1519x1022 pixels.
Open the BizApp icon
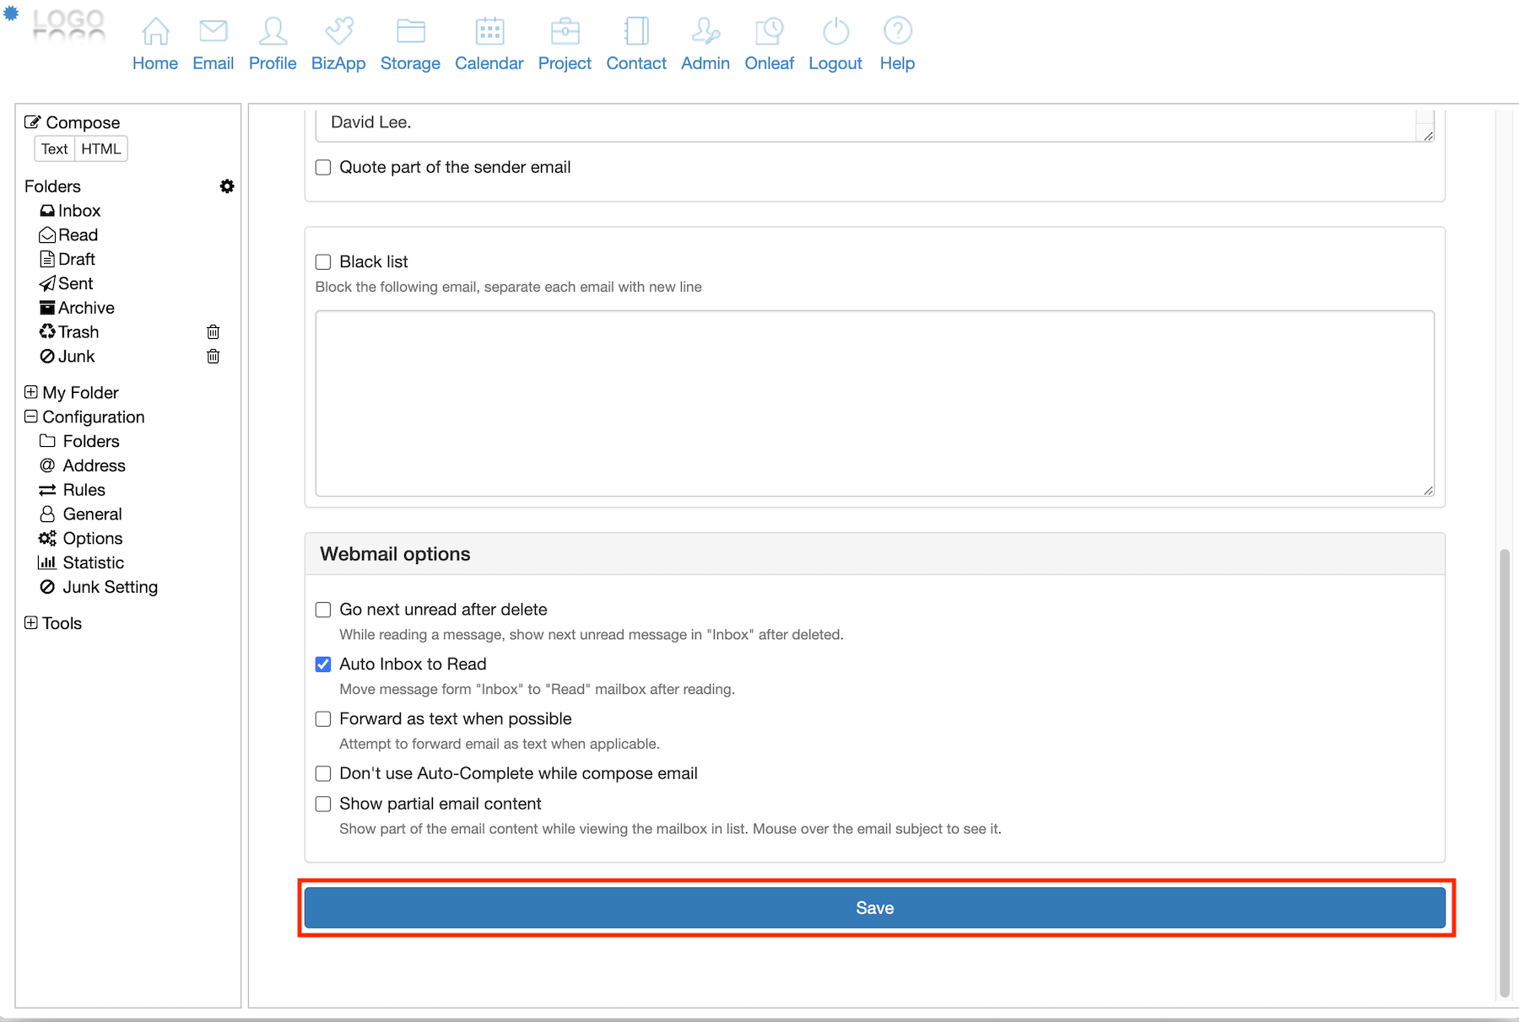coord(338,32)
